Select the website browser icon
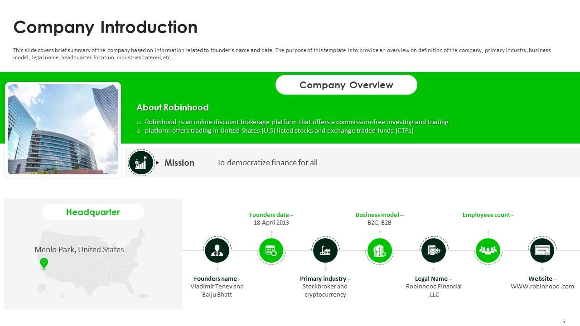 (542, 250)
